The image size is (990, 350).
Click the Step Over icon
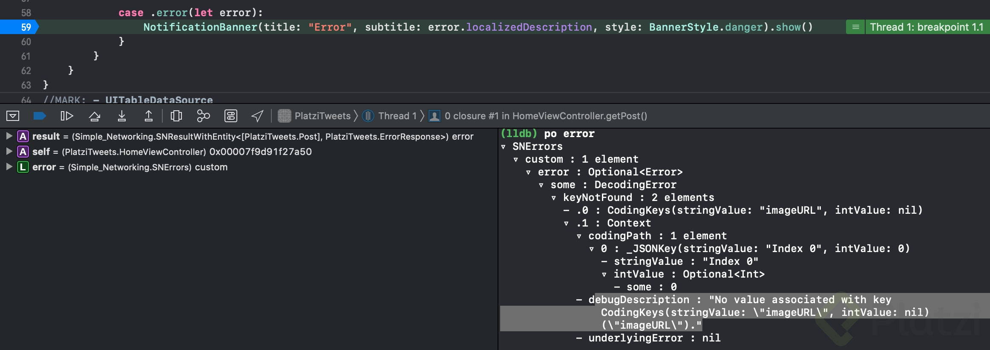[95, 116]
